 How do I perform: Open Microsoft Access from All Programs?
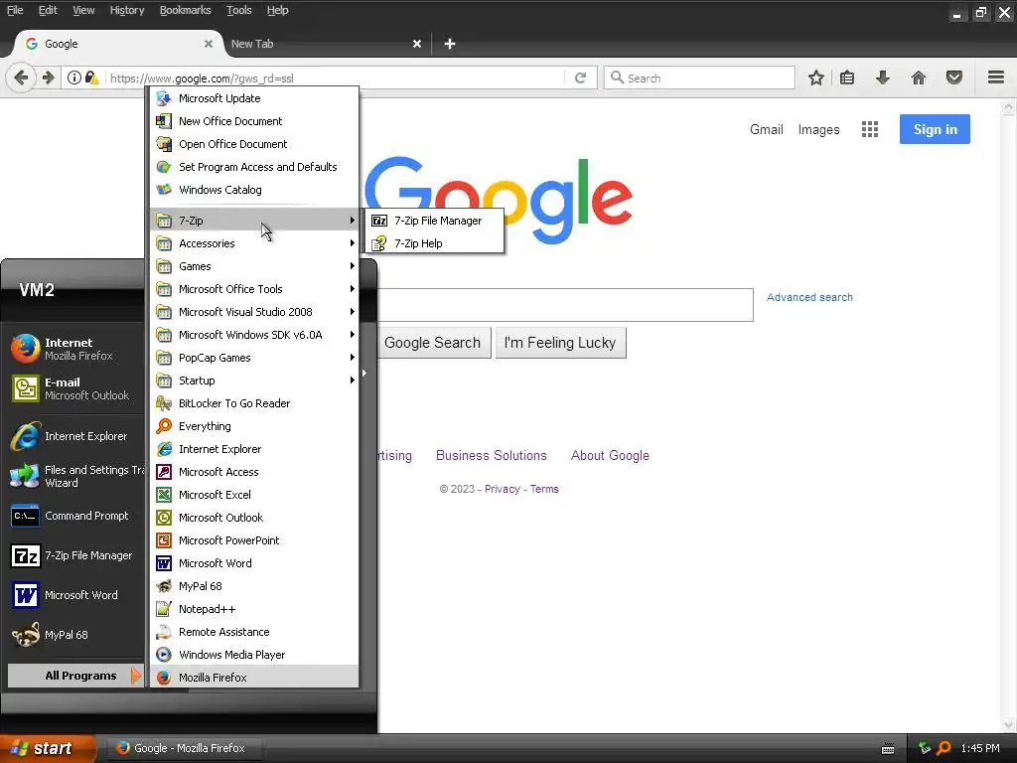[x=254, y=472]
